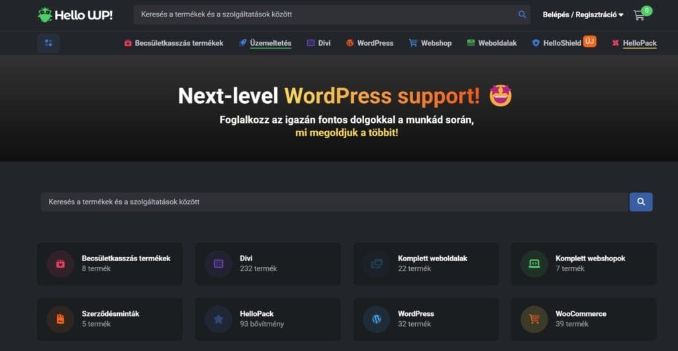Click the Komplett webshopok card icon
Viewport: 678px width, 351px height.
pos(534,264)
